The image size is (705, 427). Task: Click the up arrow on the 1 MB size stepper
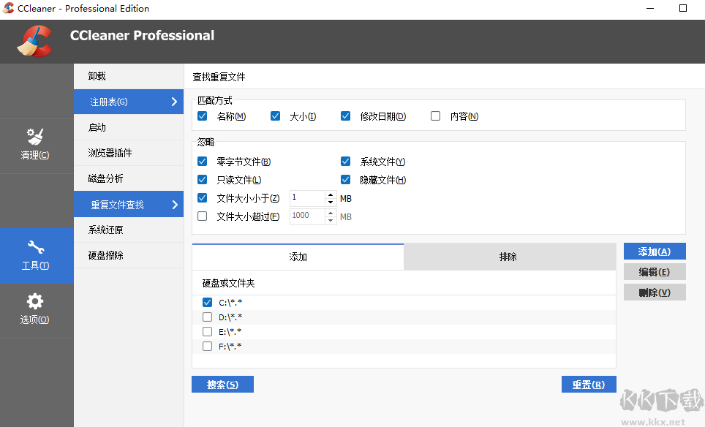point(329,194)
